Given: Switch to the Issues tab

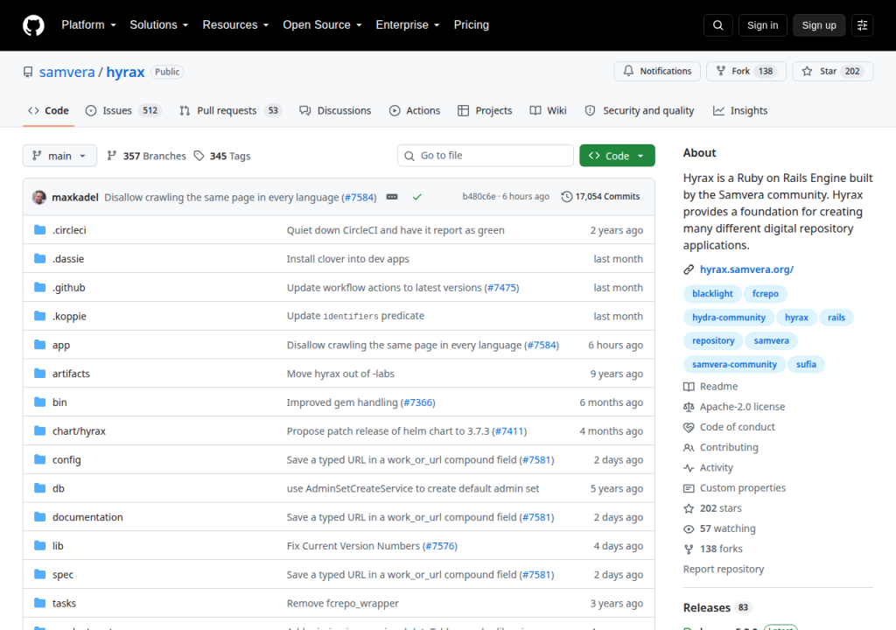Looking at the screenshot, I should 122,110.
